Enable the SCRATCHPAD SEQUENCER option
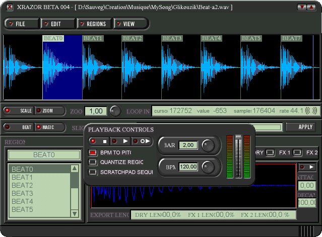Image resolution: width=322 pixels, height=237 pixels. (x=93, y=172)
